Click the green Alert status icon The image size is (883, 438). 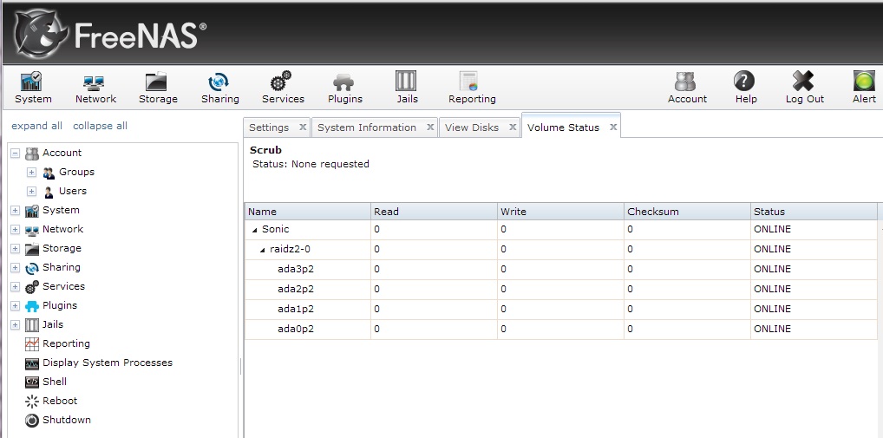(x=865, y=81)
